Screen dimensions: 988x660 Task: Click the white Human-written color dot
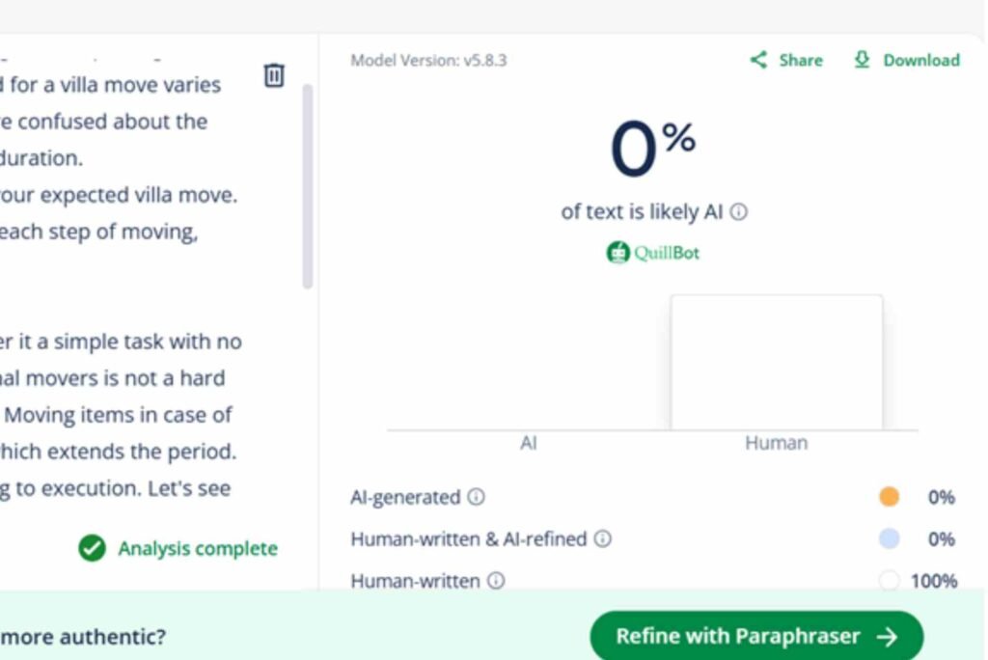pos(889,581)
